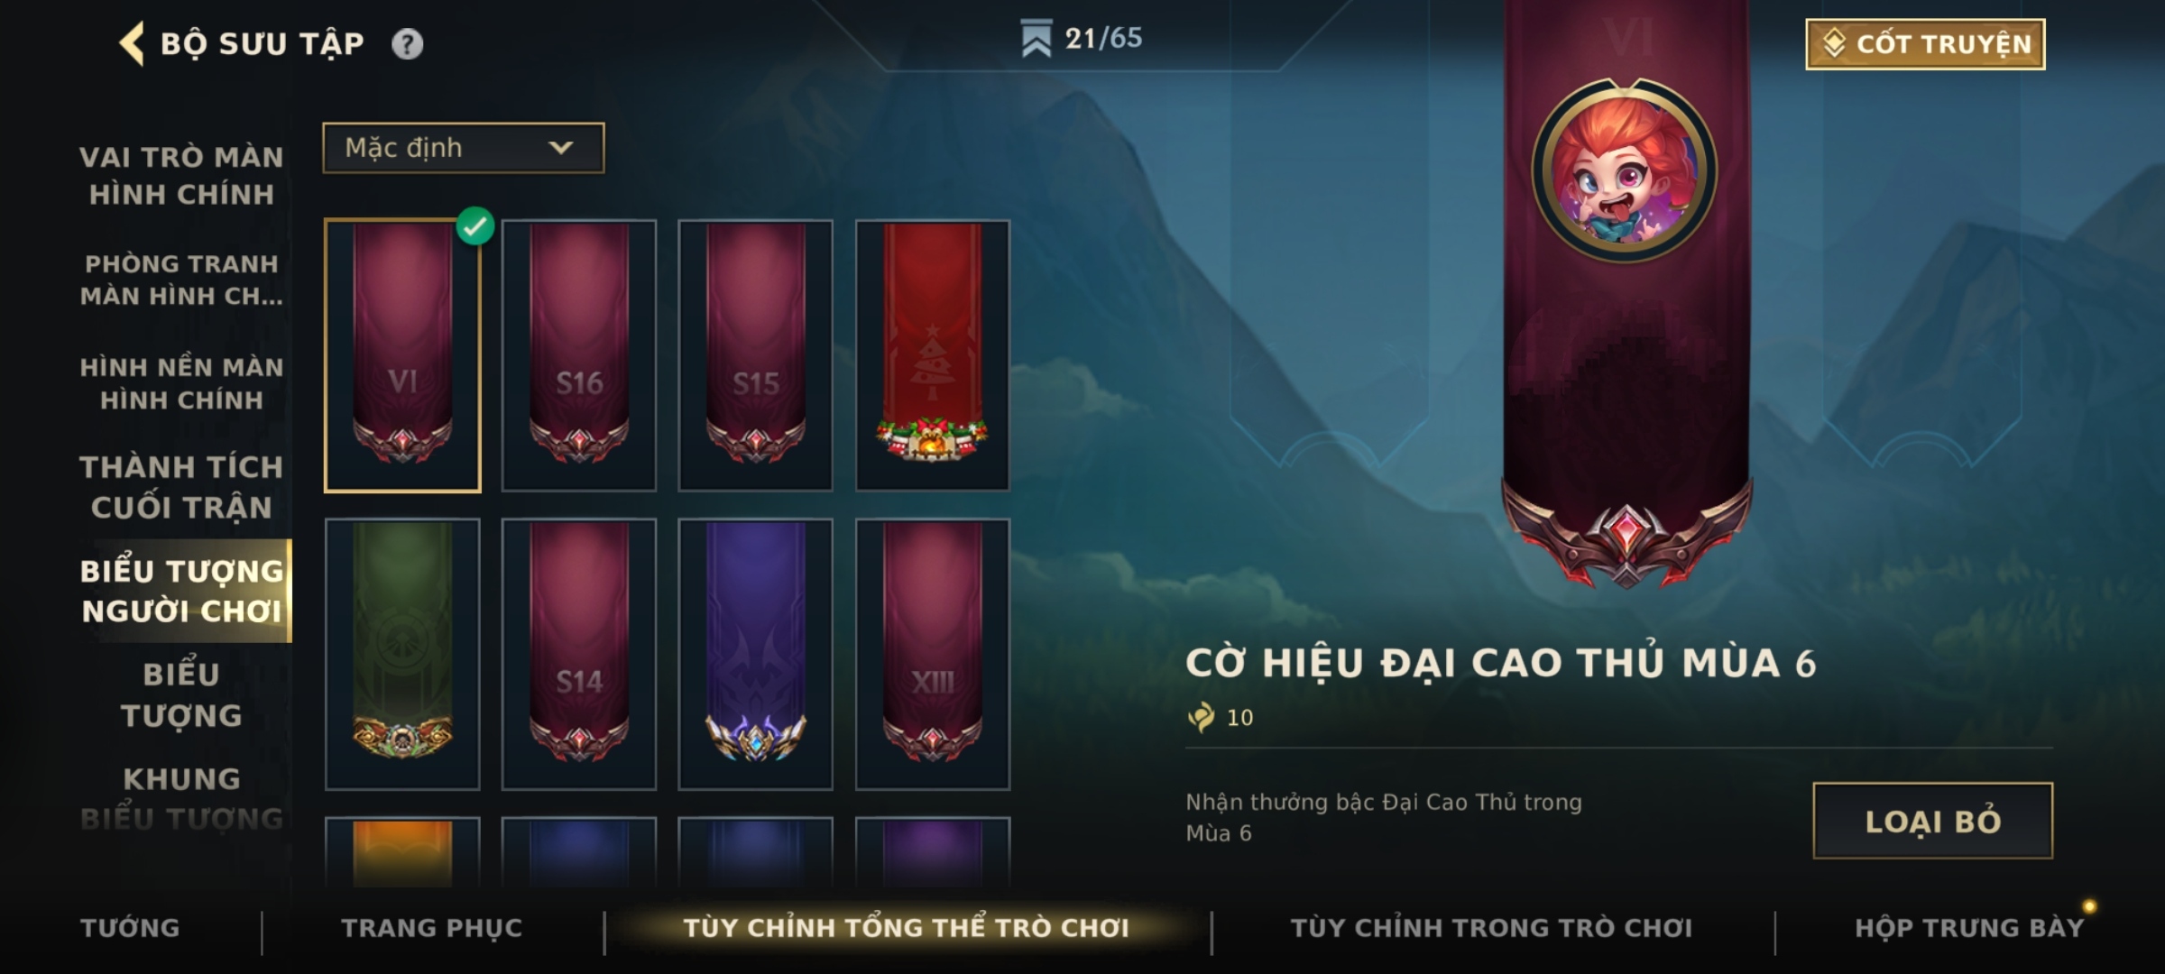Open the HỘP TRƯNG BÀY tab
2165x974 pixels.
[1969, 928]
